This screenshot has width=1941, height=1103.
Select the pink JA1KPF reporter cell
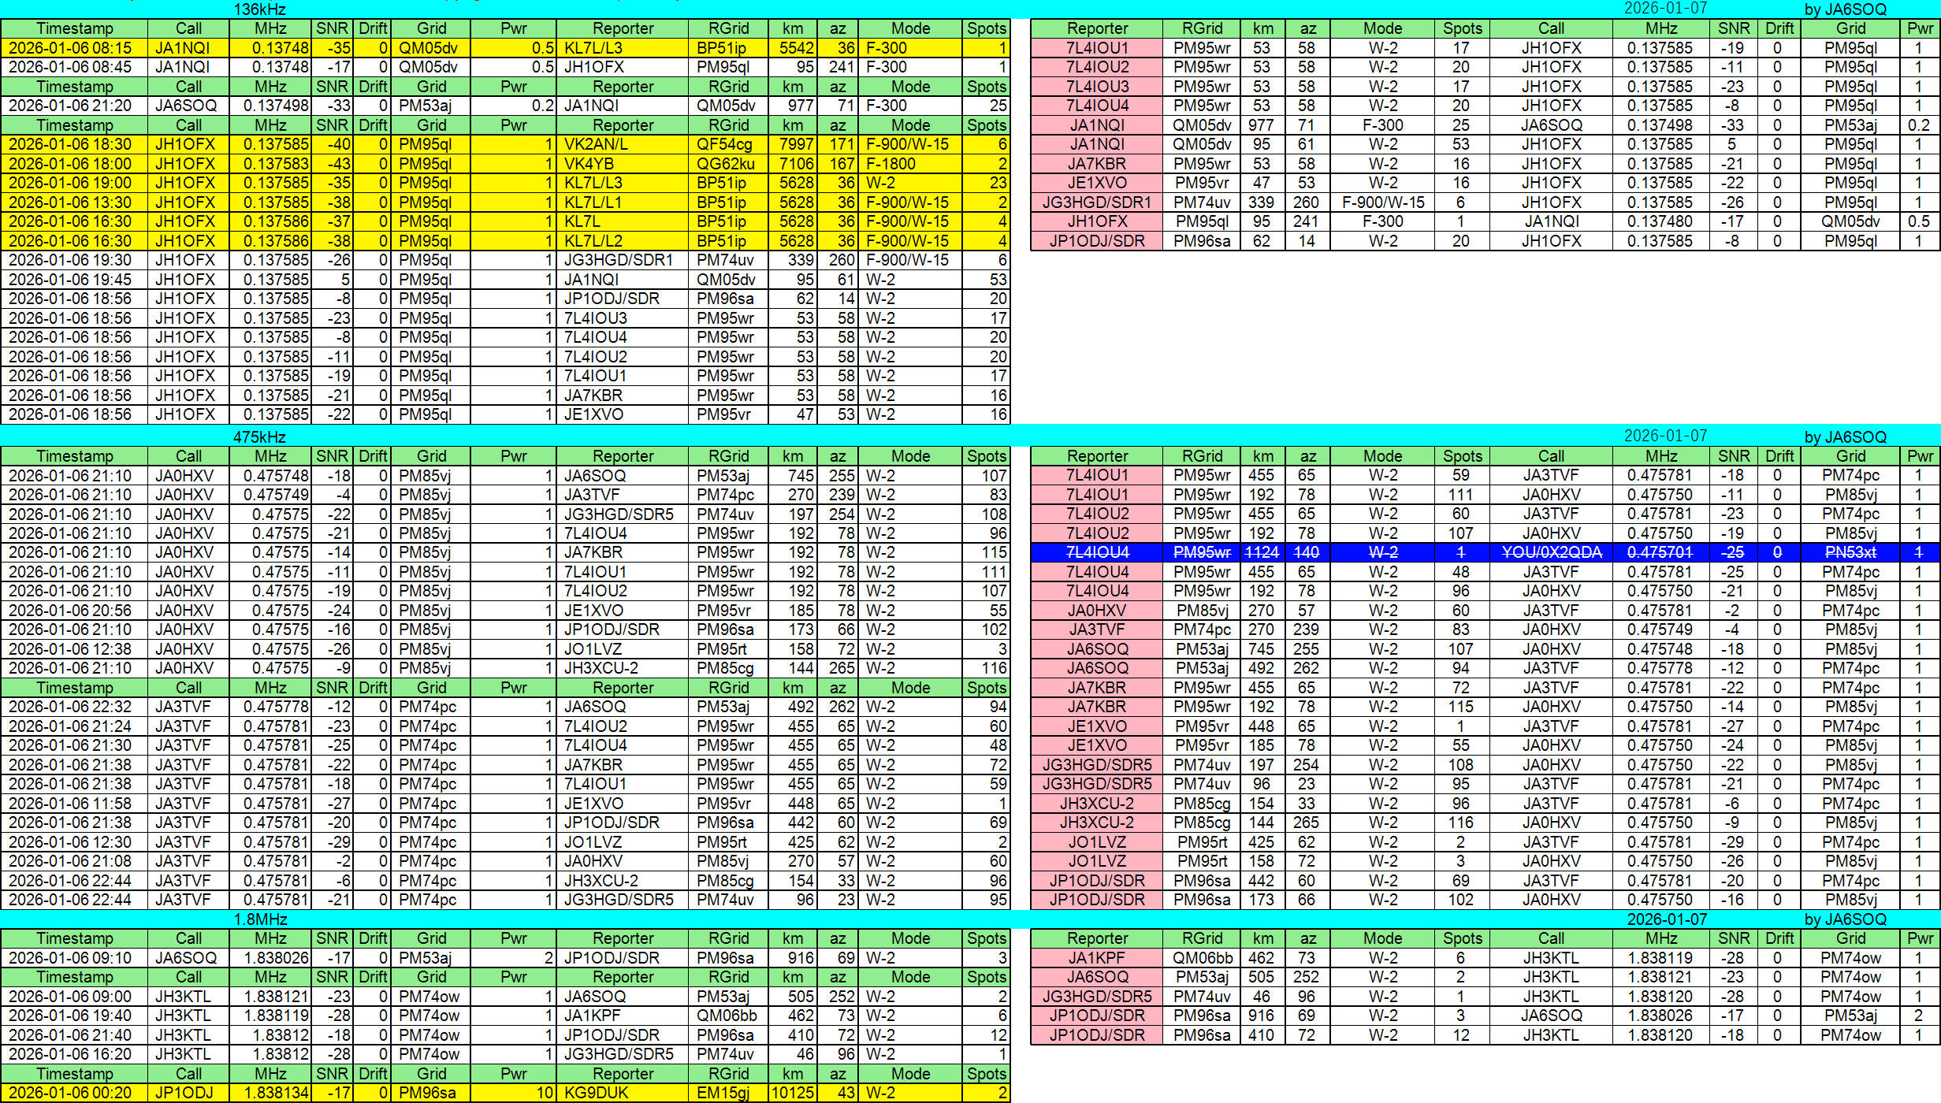(1096, 958)
